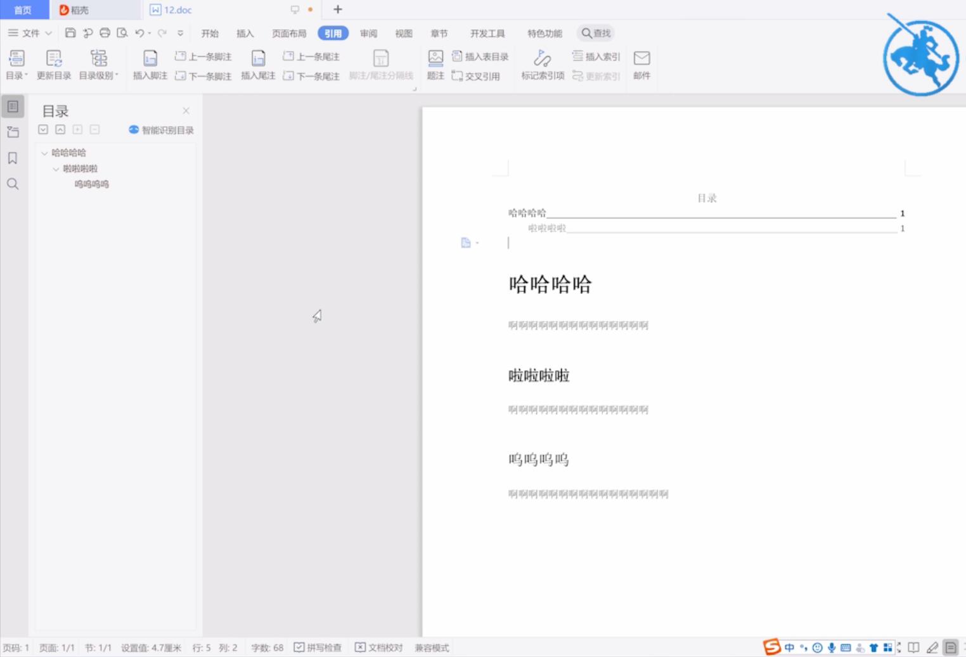Collapse the 哈哈哈哈 heading in the outline tree
Viewport: 966px width, 657px height.
click(44, 153)
